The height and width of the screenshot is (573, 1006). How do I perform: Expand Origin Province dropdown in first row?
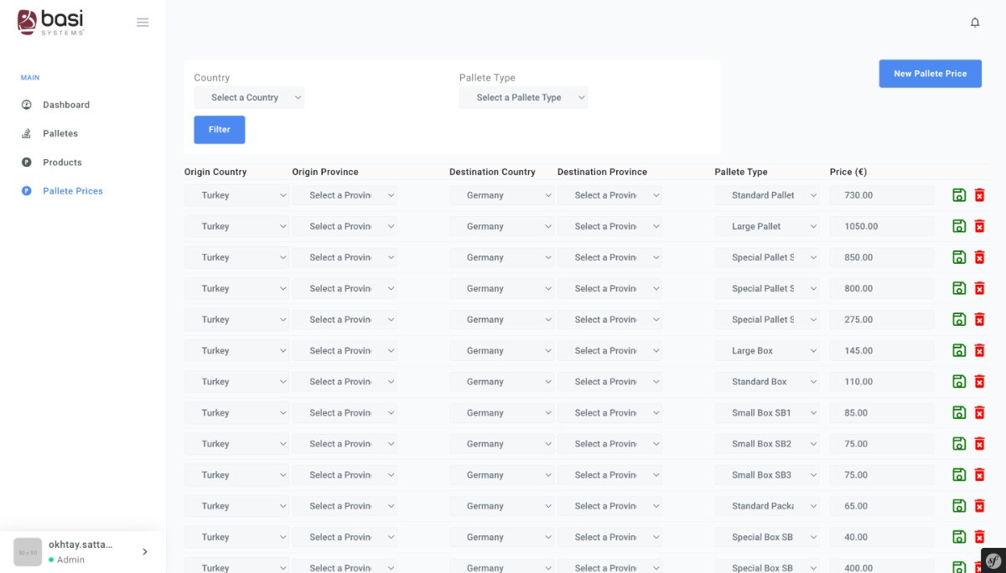(x=345, y=195)
